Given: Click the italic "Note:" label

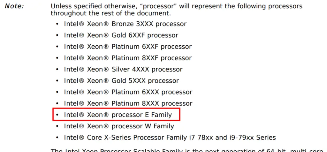Looking at the screenshot, I should (14, 6).
